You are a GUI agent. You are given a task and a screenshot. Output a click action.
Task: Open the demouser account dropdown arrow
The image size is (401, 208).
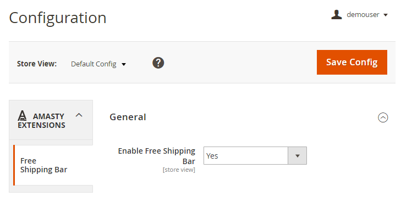click(x=386, y=15)
